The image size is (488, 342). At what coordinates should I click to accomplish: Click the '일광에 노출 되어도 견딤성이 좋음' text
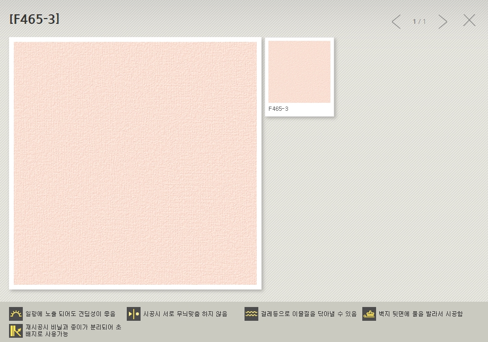click(71, 314)
